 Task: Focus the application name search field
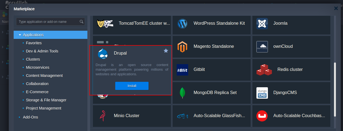48,22
